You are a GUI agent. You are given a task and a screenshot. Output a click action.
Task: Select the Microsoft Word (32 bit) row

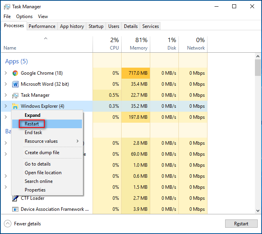pos(104,84)
